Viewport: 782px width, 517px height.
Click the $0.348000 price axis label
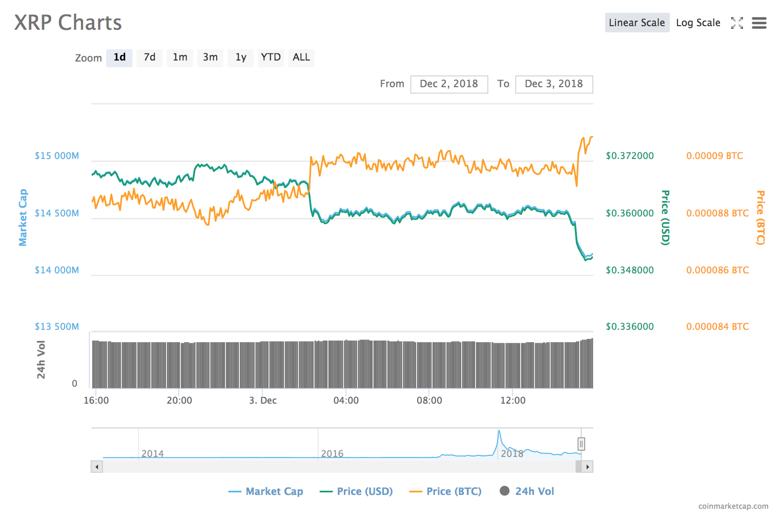point(630,270)
